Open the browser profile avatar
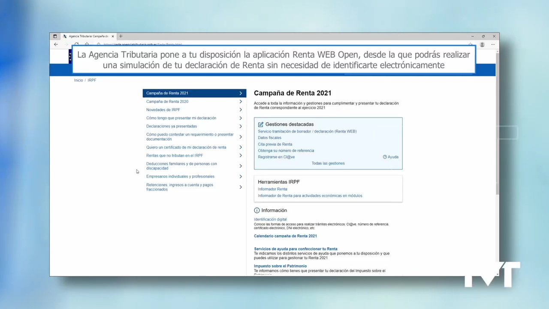The width and height of the screenshot is (549, 309). pyautogui.click(x=482, y=44)
